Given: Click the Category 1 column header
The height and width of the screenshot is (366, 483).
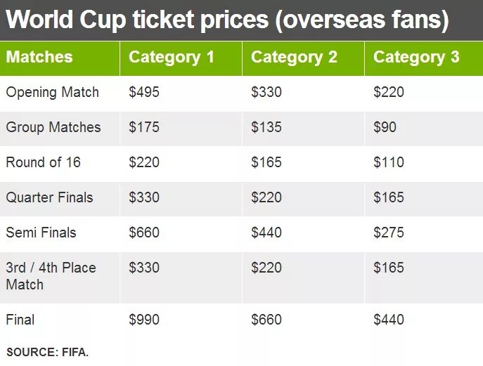Looking at the screenshot, I should coord(172,57).
